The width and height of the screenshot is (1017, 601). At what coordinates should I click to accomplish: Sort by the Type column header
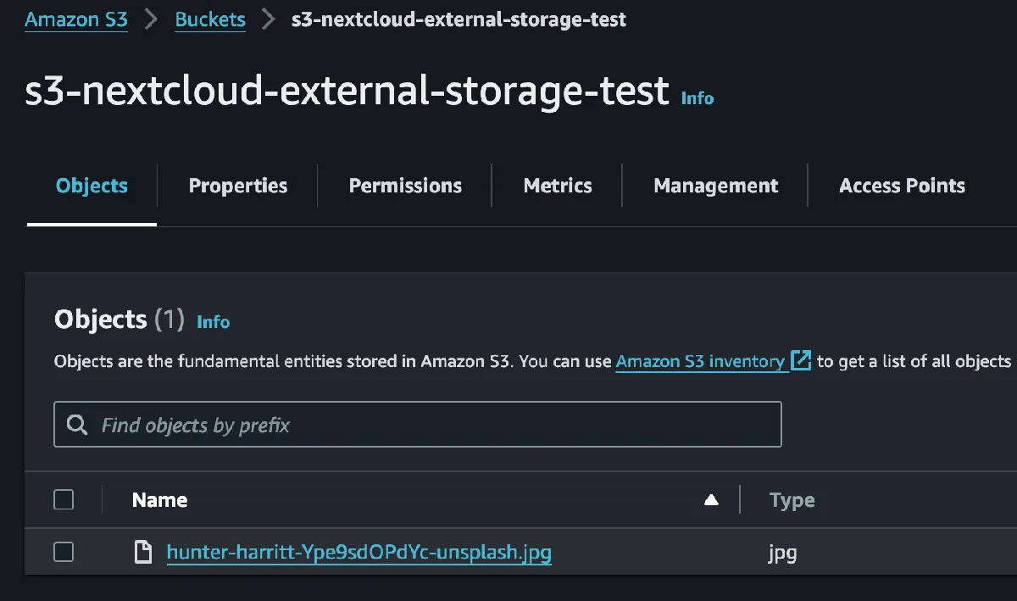pos(792,500)
